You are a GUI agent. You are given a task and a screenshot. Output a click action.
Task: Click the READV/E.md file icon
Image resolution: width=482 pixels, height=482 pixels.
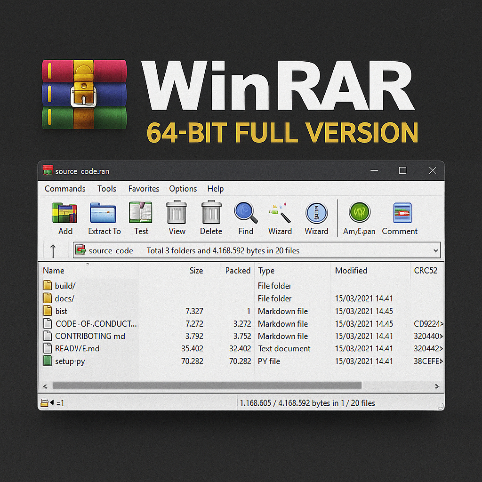tap(48, 348)
